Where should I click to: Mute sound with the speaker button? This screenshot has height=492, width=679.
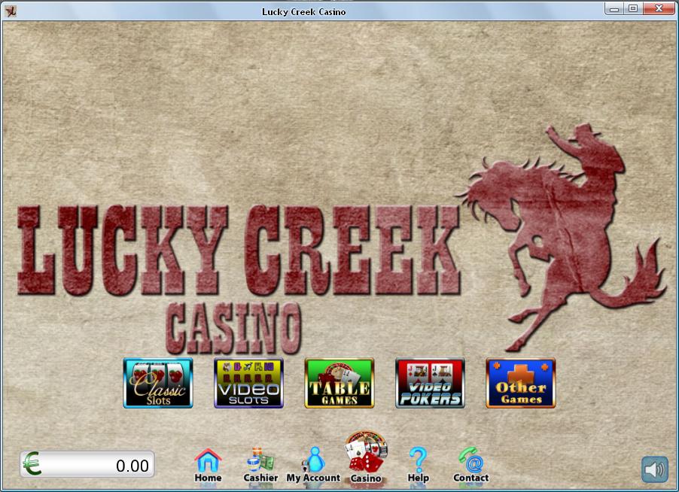655,469
